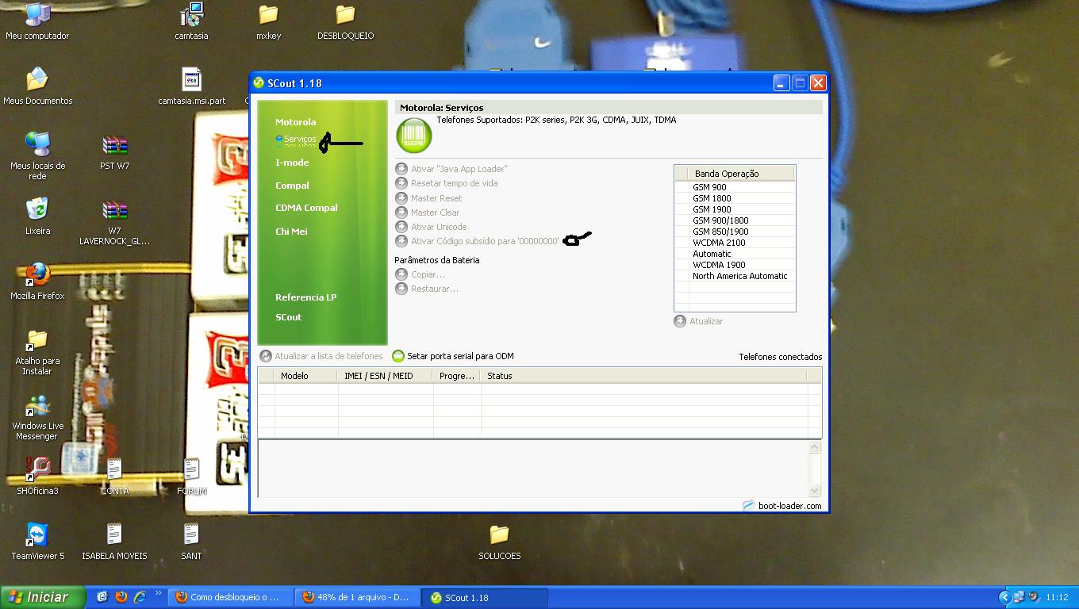Select the Lixeira recycle bin icon
Screen dimensions: 1079x609
tap(37, 209)
